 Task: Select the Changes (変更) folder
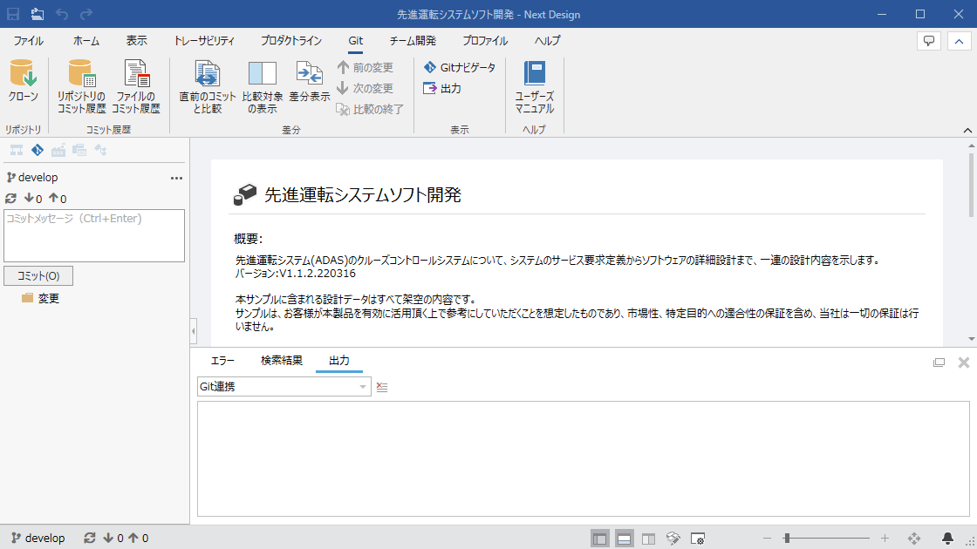pyautogui.click(x=40, y=299)
